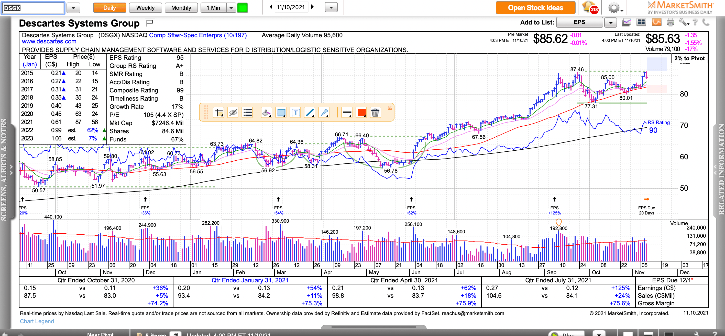Select the stamp marker tool

coord(266,113)
